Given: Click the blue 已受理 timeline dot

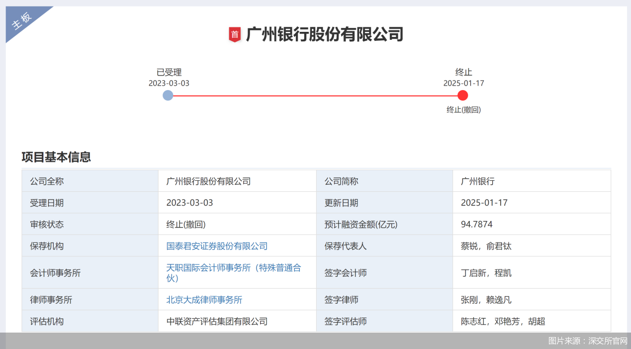Looking at the screenshot, I should click(168, 95).
